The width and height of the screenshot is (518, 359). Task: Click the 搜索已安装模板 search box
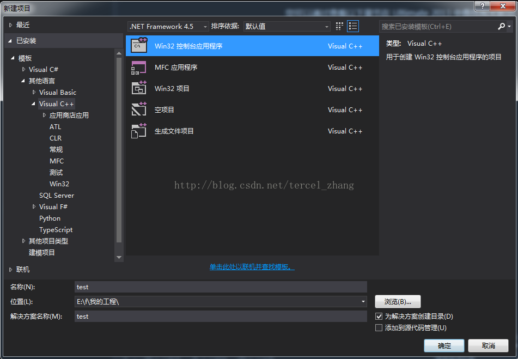point(438,27)
